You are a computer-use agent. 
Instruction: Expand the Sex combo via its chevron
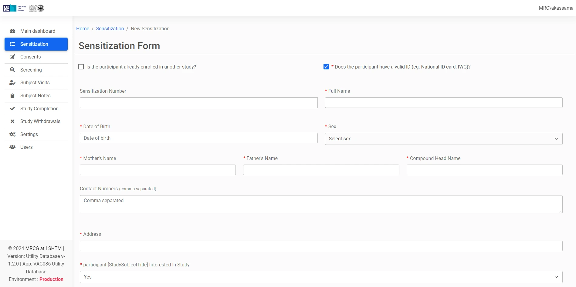[x=556, y=138]
